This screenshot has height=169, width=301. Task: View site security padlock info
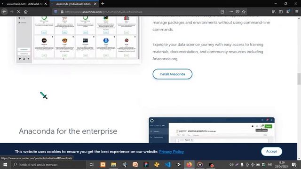click(62, 12)
